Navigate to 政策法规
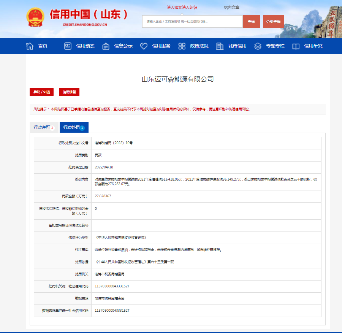 click(199, 46)
